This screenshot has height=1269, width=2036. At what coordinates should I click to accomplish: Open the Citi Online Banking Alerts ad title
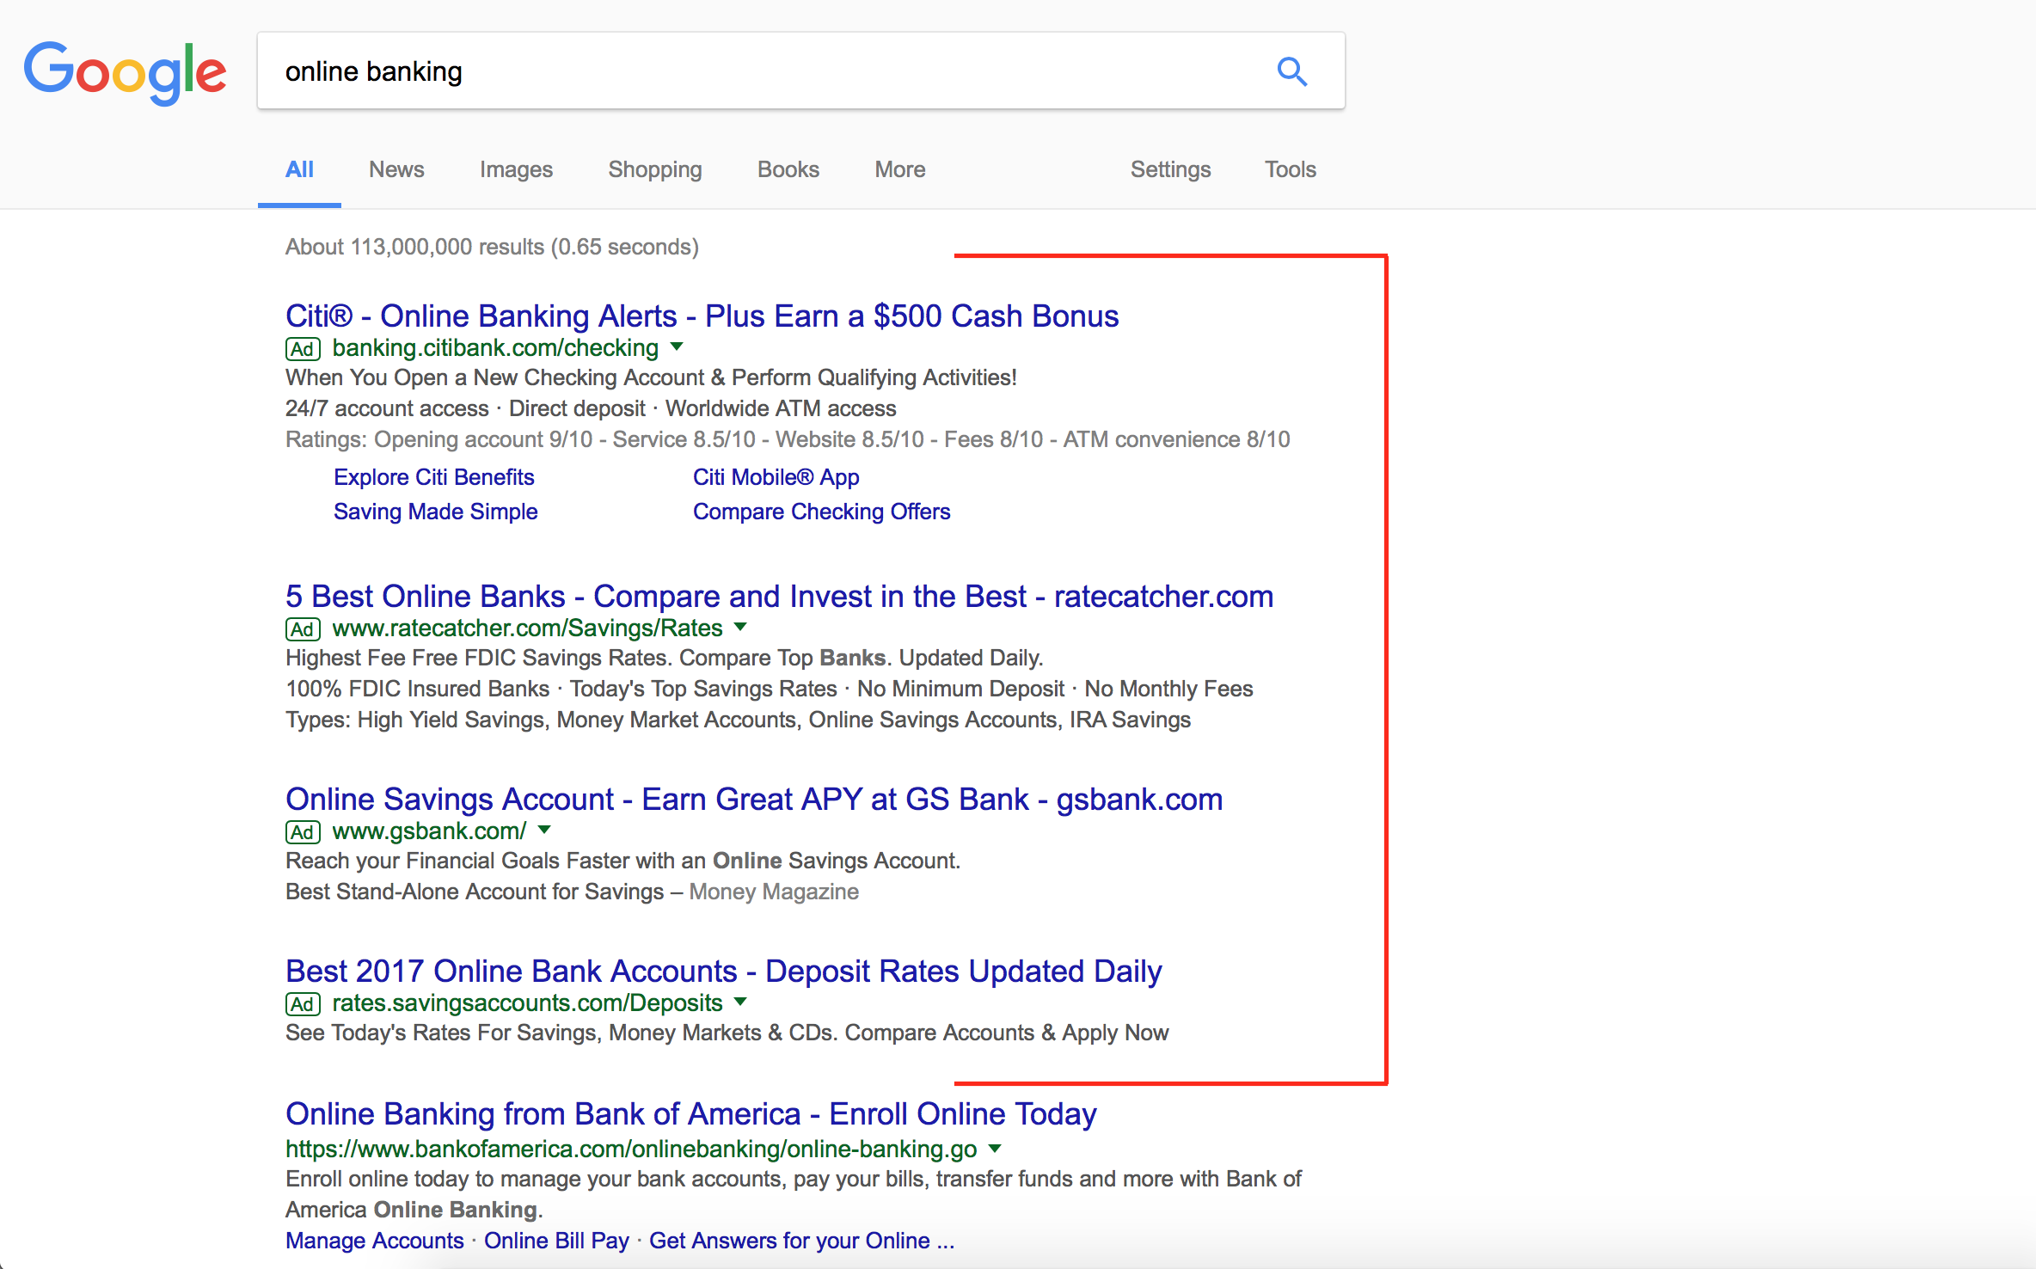702,316
